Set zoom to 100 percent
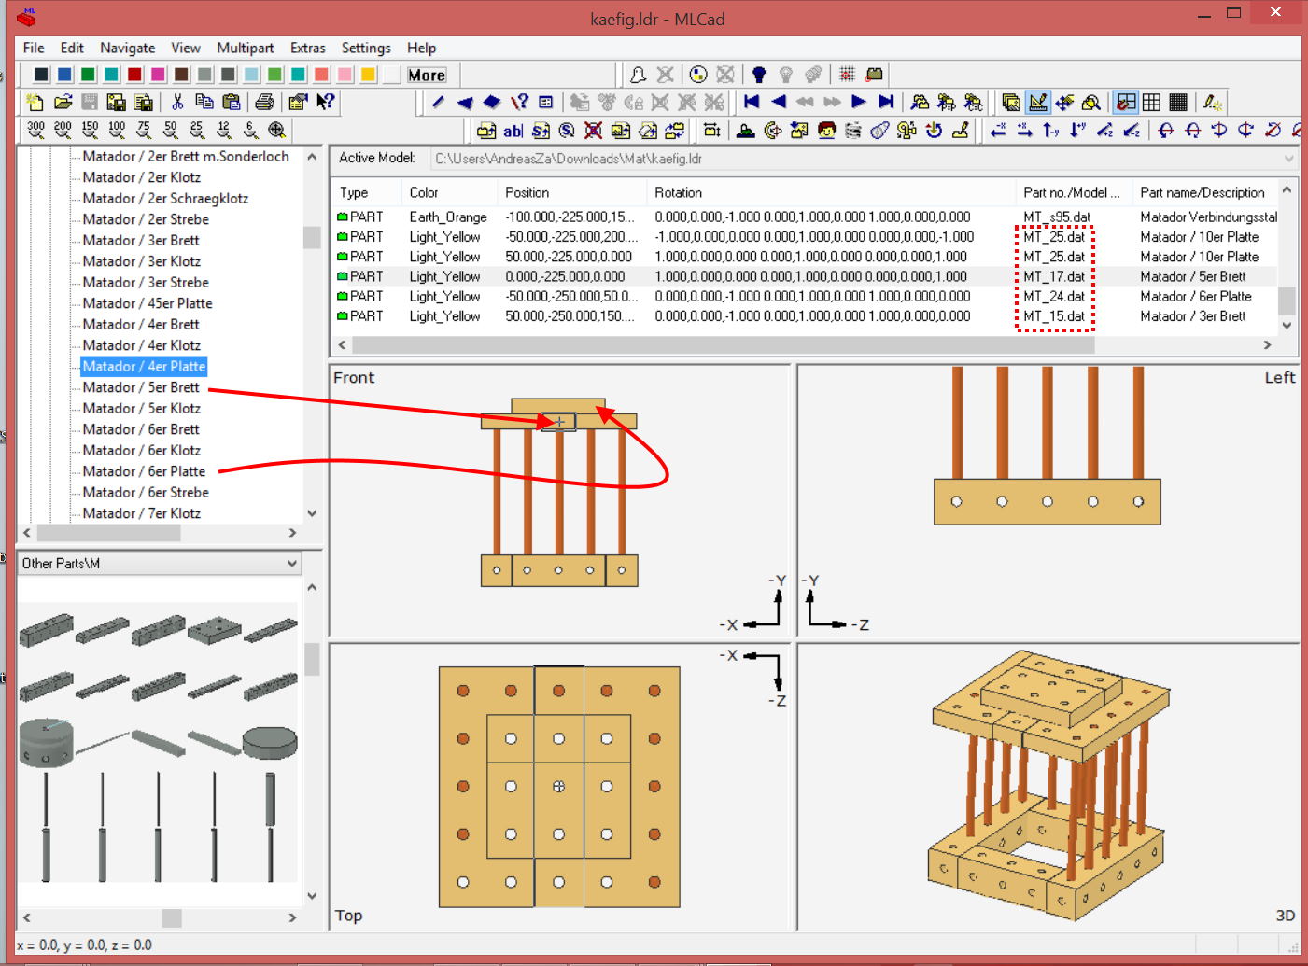This screenshot has height=966, width=1308. click(117, 130)
